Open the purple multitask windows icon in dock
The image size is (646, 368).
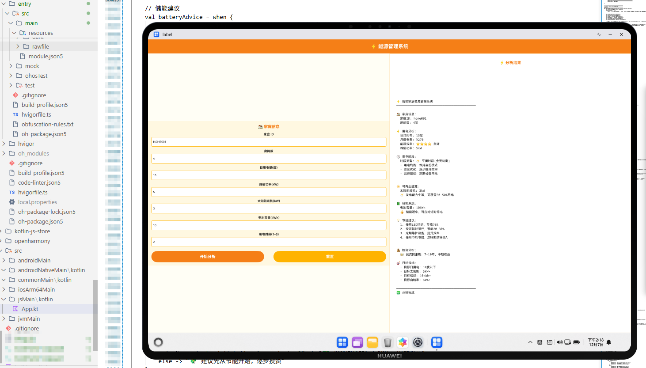[x=357, y=342]
